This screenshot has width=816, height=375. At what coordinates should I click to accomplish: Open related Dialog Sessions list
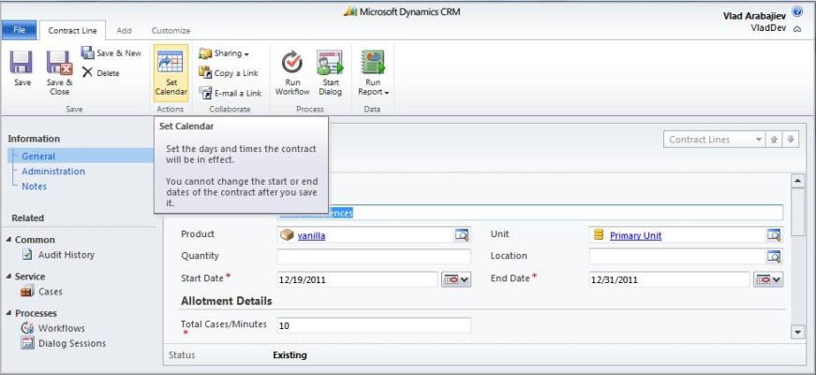click(x=63, y=343)
